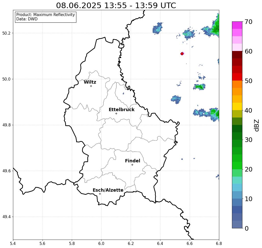Click the longitude label 6.4
This screenshot has width=262, height=248.
tap(160, 243)
